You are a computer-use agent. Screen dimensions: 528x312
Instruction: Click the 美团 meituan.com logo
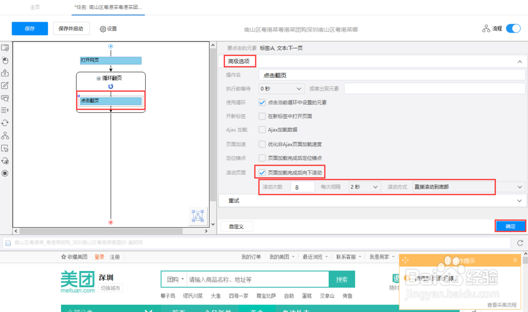pos(78,282)
